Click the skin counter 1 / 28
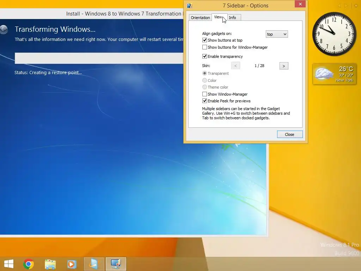361x271 pixels. [x=259, y=66]
